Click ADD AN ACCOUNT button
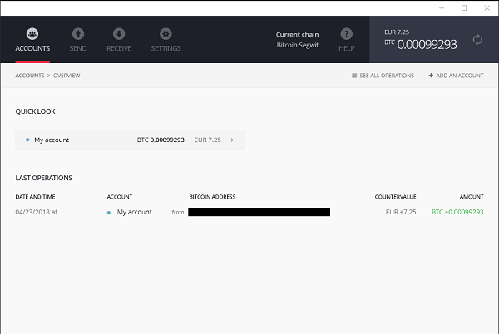 [460, 76]
